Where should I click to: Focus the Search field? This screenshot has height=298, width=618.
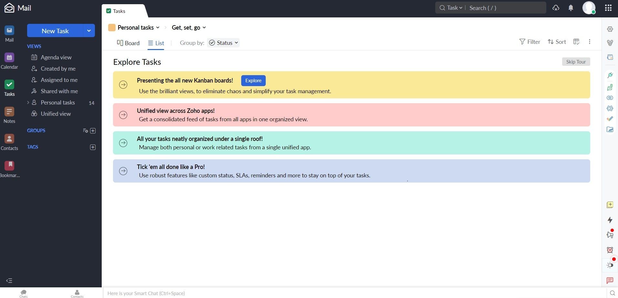(506, 8)
